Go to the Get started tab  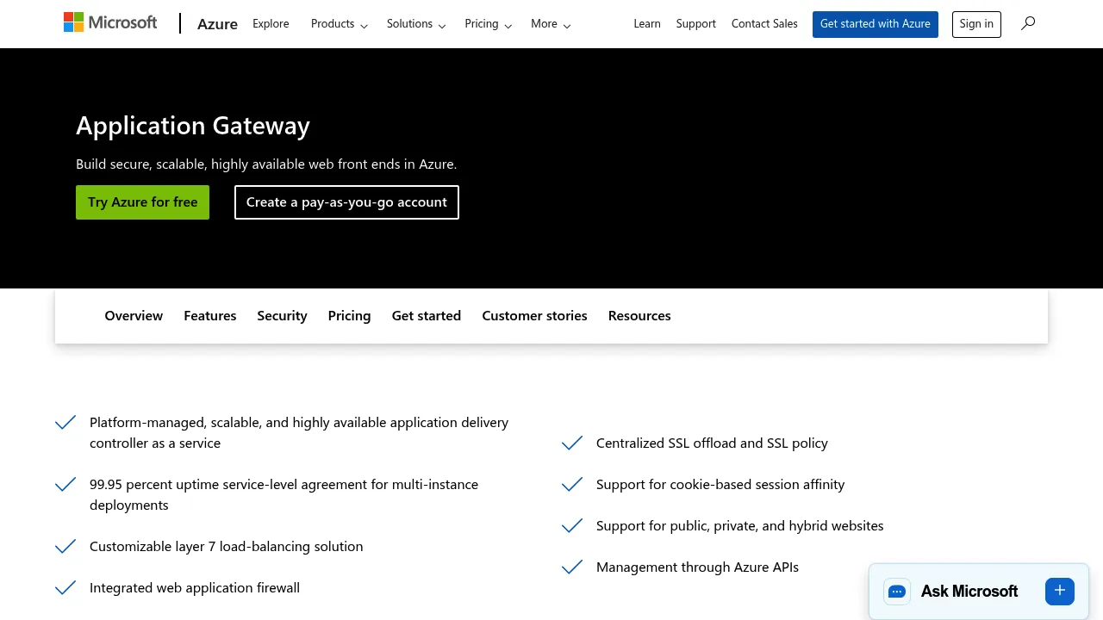[x=427, y=316]
